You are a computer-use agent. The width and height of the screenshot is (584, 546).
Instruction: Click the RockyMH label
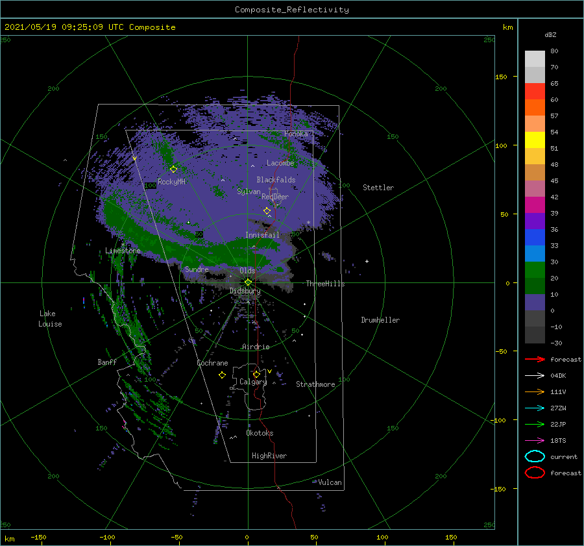[171, 182]
